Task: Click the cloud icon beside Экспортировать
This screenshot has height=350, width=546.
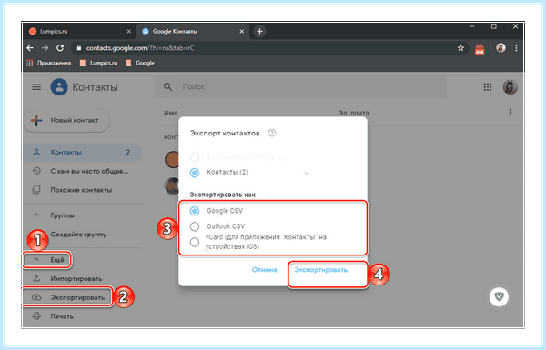Action: point(36,297)
